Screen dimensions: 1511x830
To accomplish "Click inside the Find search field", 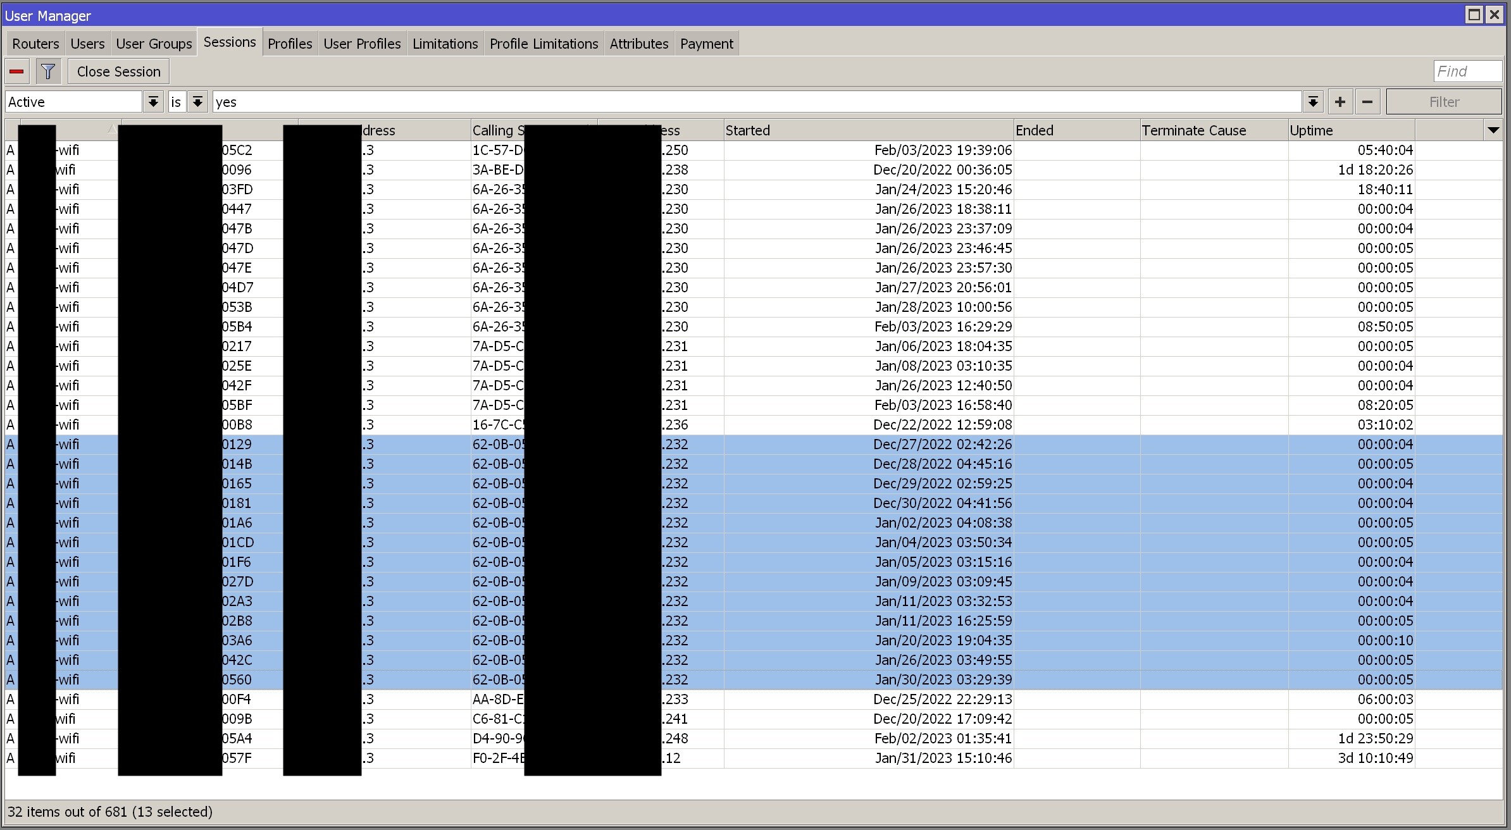I will (x=1467, y=71).
